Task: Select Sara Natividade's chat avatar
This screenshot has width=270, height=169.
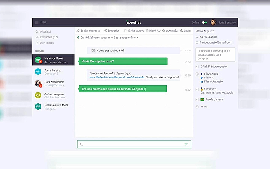Action: tap(38, 83)
